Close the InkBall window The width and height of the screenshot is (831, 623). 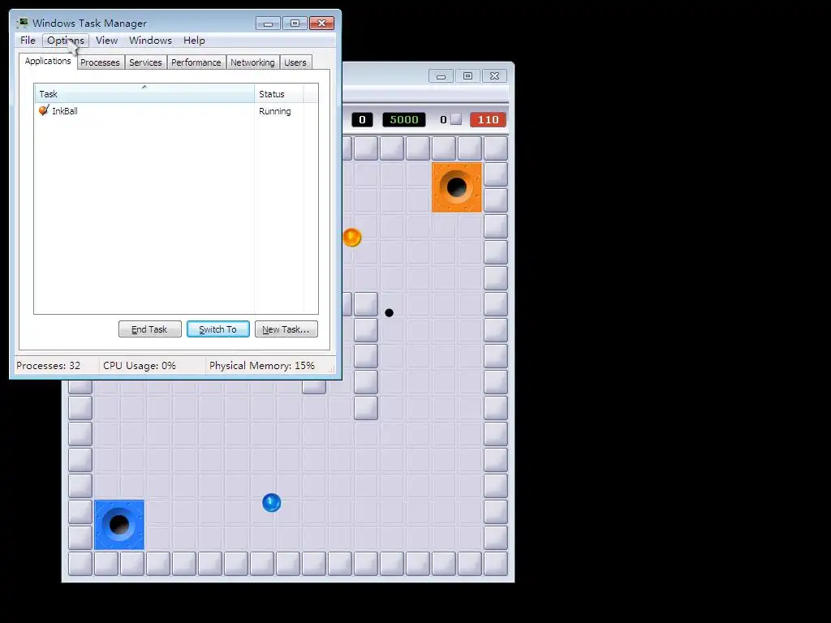pyautogui.click(x=494, y=76)
